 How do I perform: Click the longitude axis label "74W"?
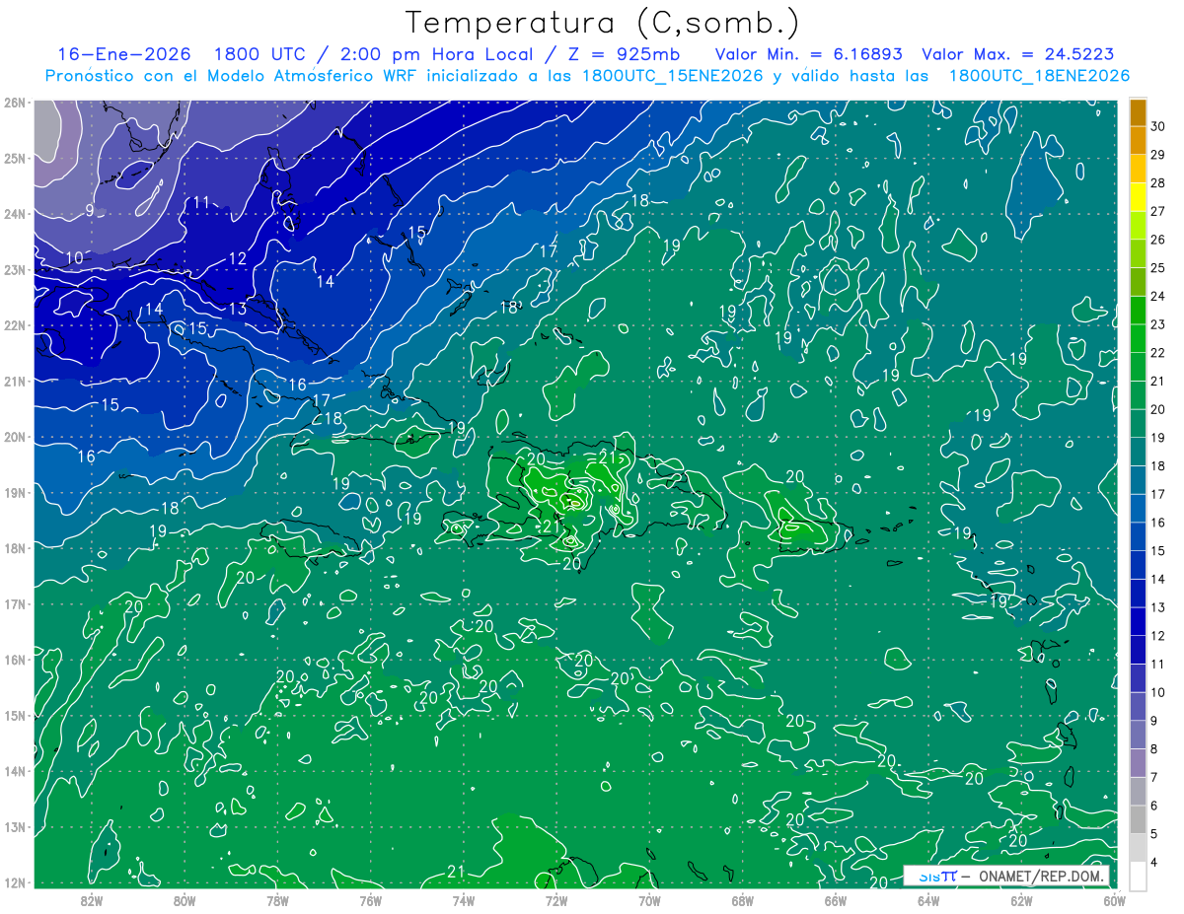[x=464, y=899]
